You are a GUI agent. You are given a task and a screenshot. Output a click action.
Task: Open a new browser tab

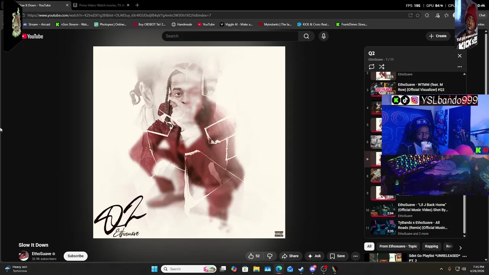point(137,5)
